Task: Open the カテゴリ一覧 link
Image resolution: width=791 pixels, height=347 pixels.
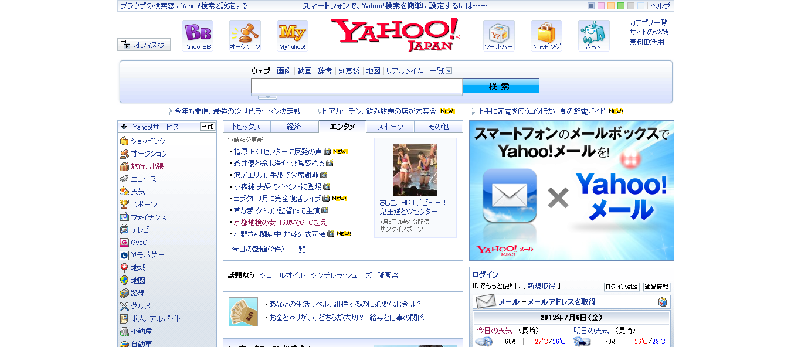Action: (x=649, y=23)
